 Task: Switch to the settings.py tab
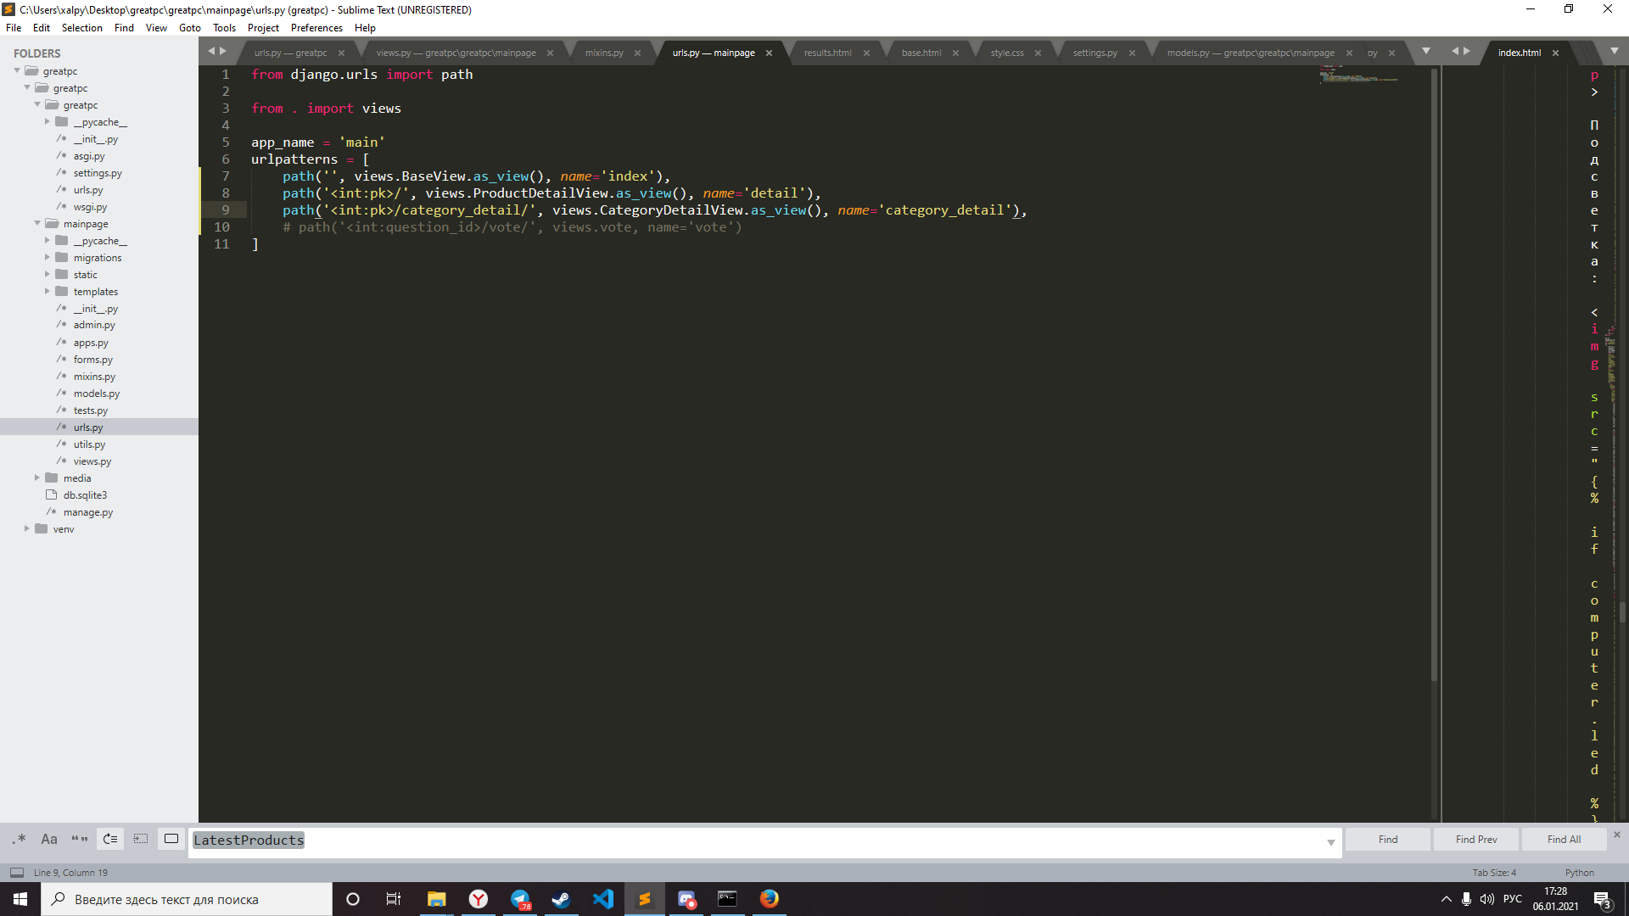pos(1094,53)
